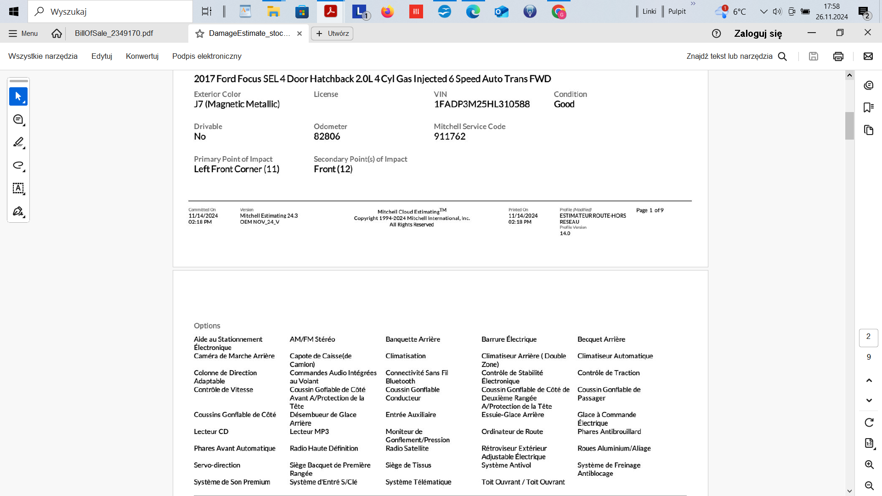This screenshot has width=882, height=496.
Task: Open Task View on the taskbar
Action: point(207,11)
